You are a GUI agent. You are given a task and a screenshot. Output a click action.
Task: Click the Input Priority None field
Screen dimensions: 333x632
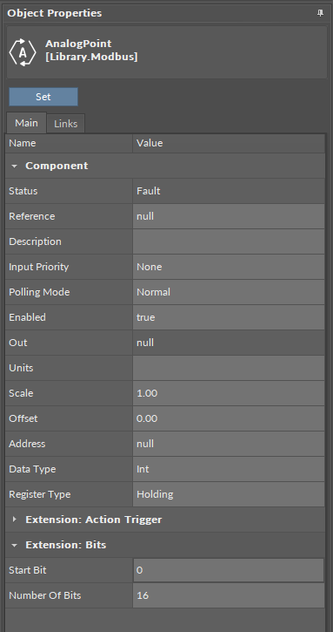[229, 267]
